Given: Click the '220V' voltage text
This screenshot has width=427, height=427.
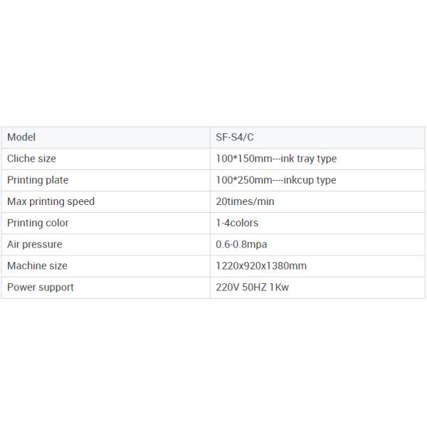Looking at the screenshot, I should 228,287.
